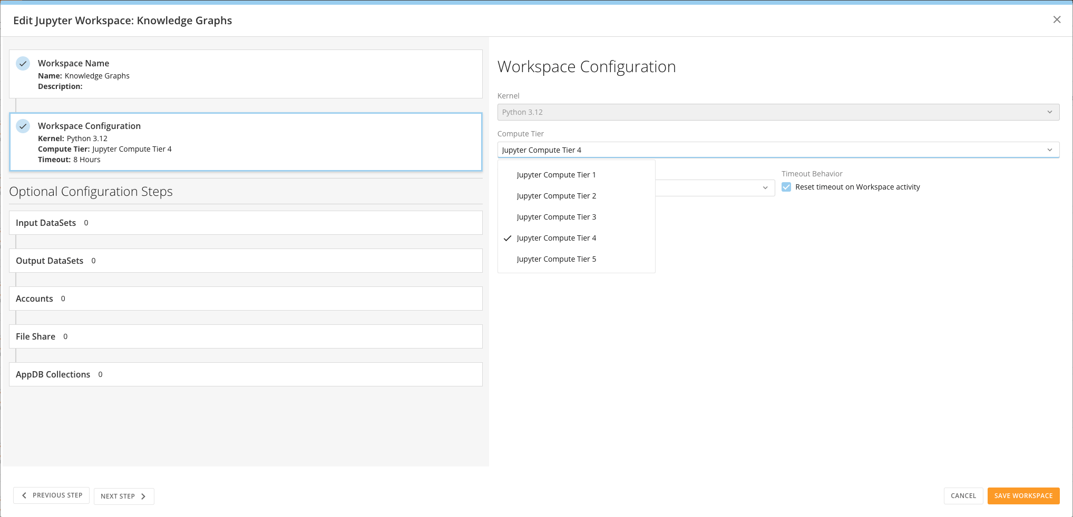The image size is (1073, 517).
Task: Click the Cancel button
Action: pyautogui.click(x=963, y=496)
